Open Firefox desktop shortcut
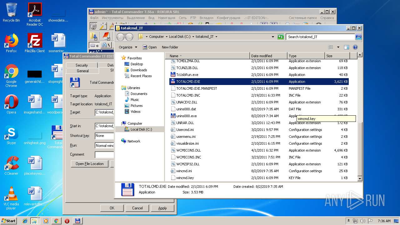Viewport: 400px width, 225px height. pyautogui.click(x=11, y=43)
